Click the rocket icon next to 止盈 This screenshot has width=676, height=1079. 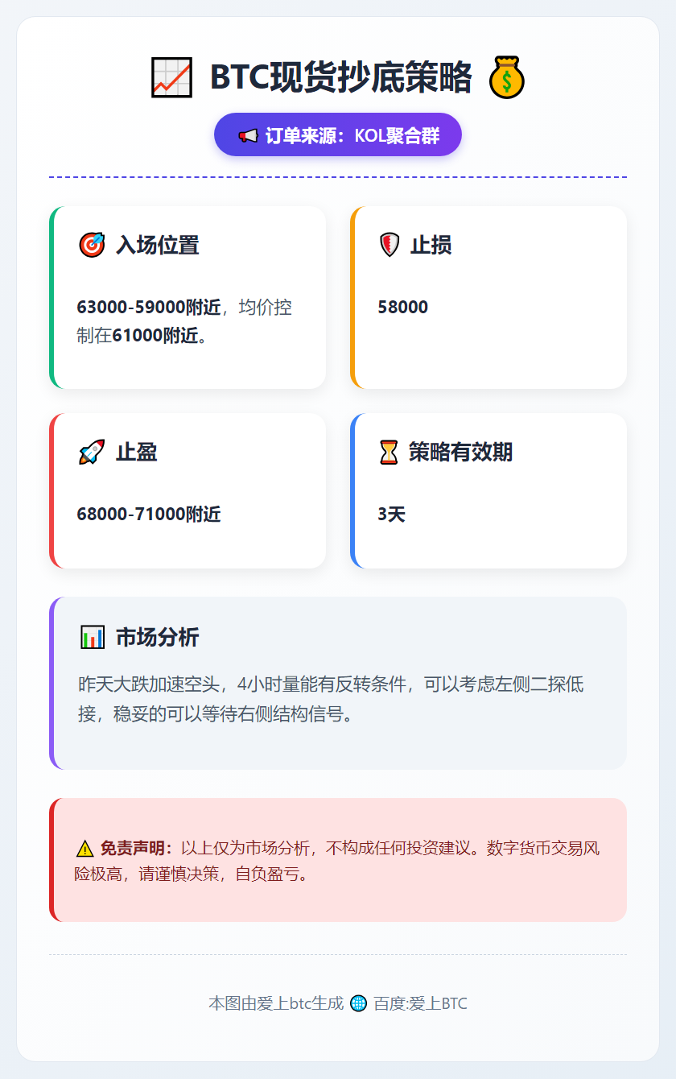pyautogui.click(x=93, y=453)
